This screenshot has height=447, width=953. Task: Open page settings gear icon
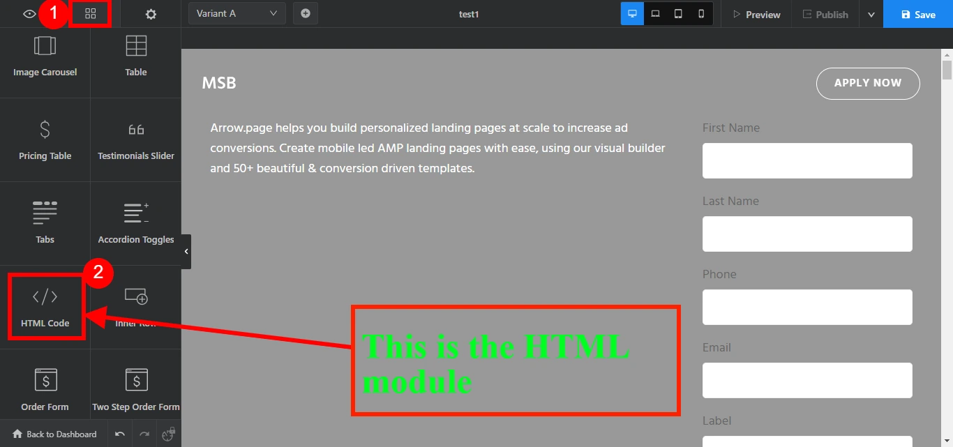coord(151,14)
